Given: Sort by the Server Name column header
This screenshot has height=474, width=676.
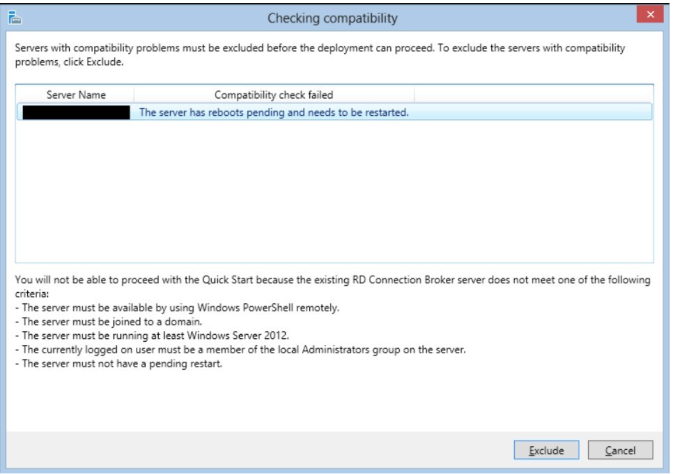Looking at the screenshot, I should point(76,94).
